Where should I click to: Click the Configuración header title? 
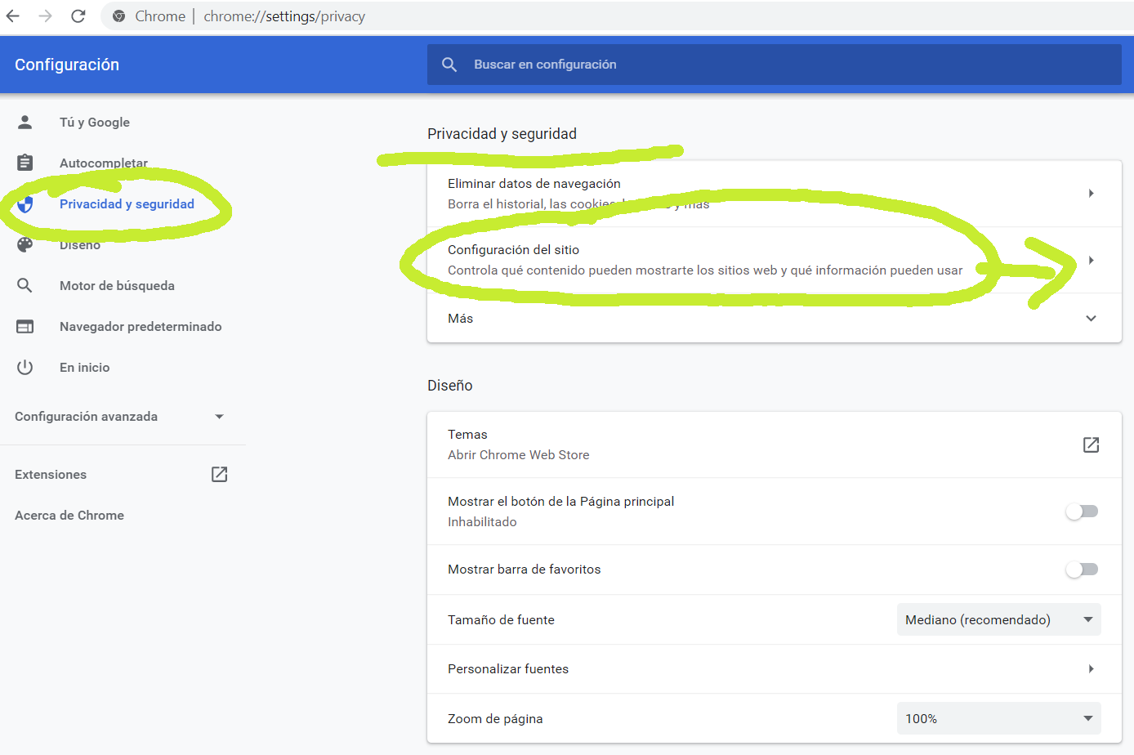[67, 65]
